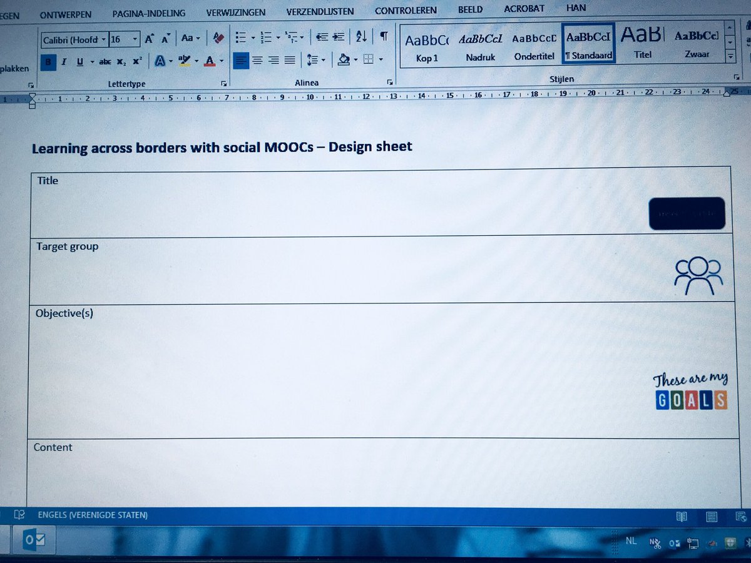Open the Verzendlijsten tab

(x=320, y=12)
